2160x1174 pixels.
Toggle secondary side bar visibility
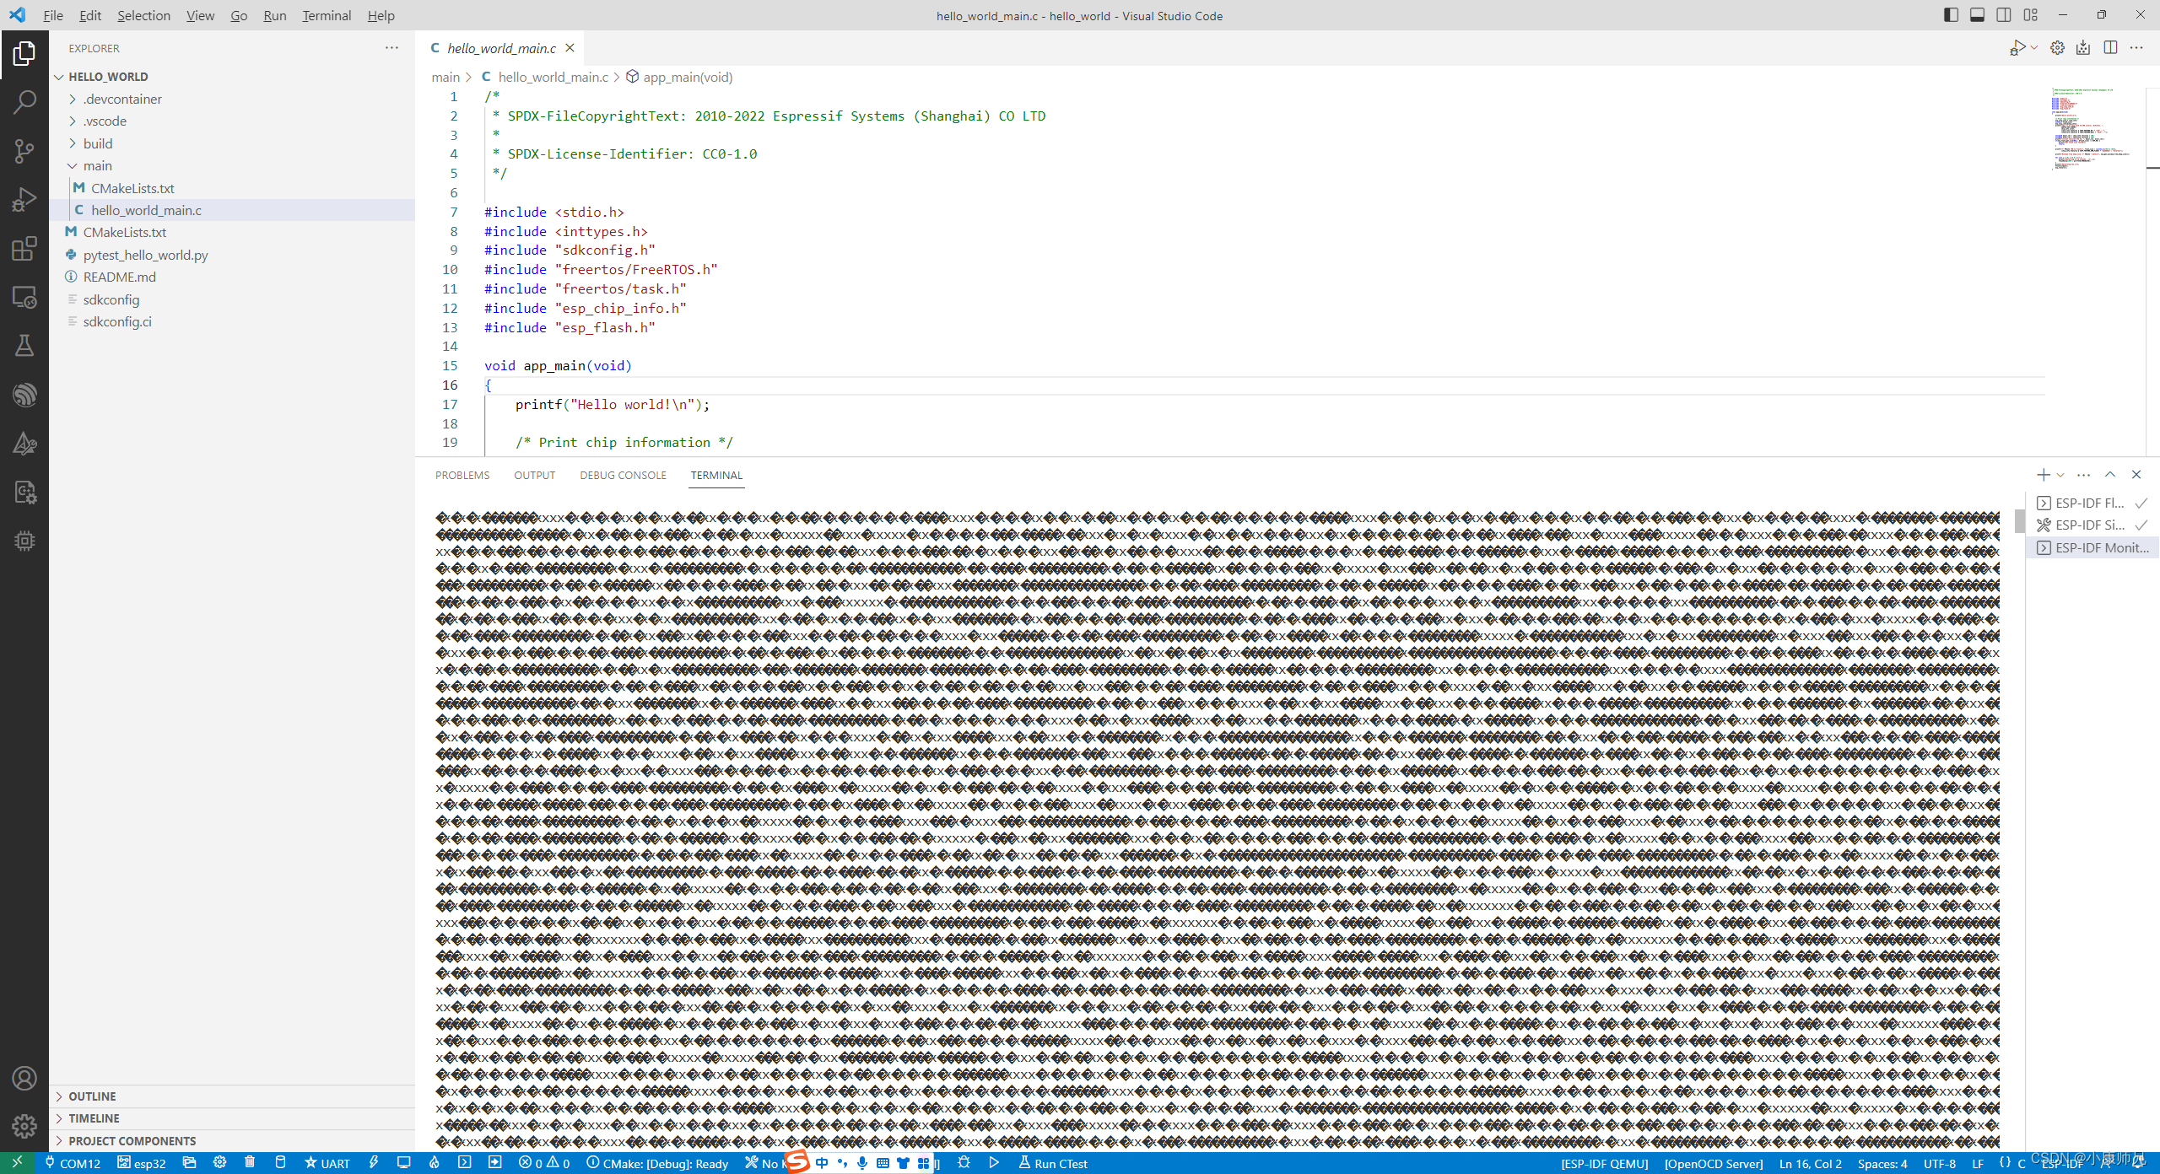pos(2004,15)
